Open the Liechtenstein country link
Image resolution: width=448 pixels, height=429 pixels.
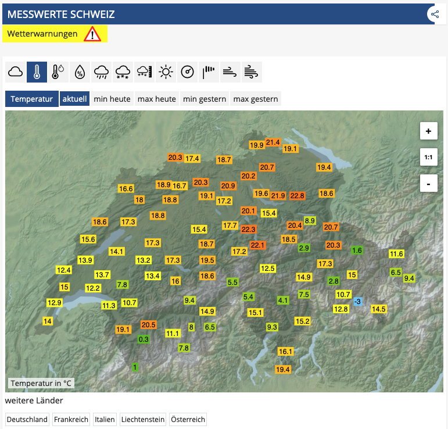coord(143,419)
